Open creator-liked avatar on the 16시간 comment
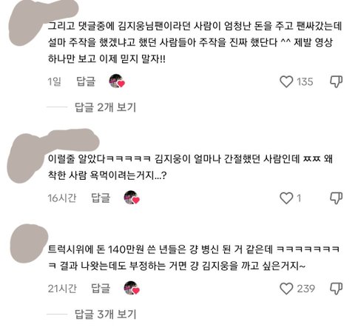Viewport: 355px width, 333px height. pos(132,198)
